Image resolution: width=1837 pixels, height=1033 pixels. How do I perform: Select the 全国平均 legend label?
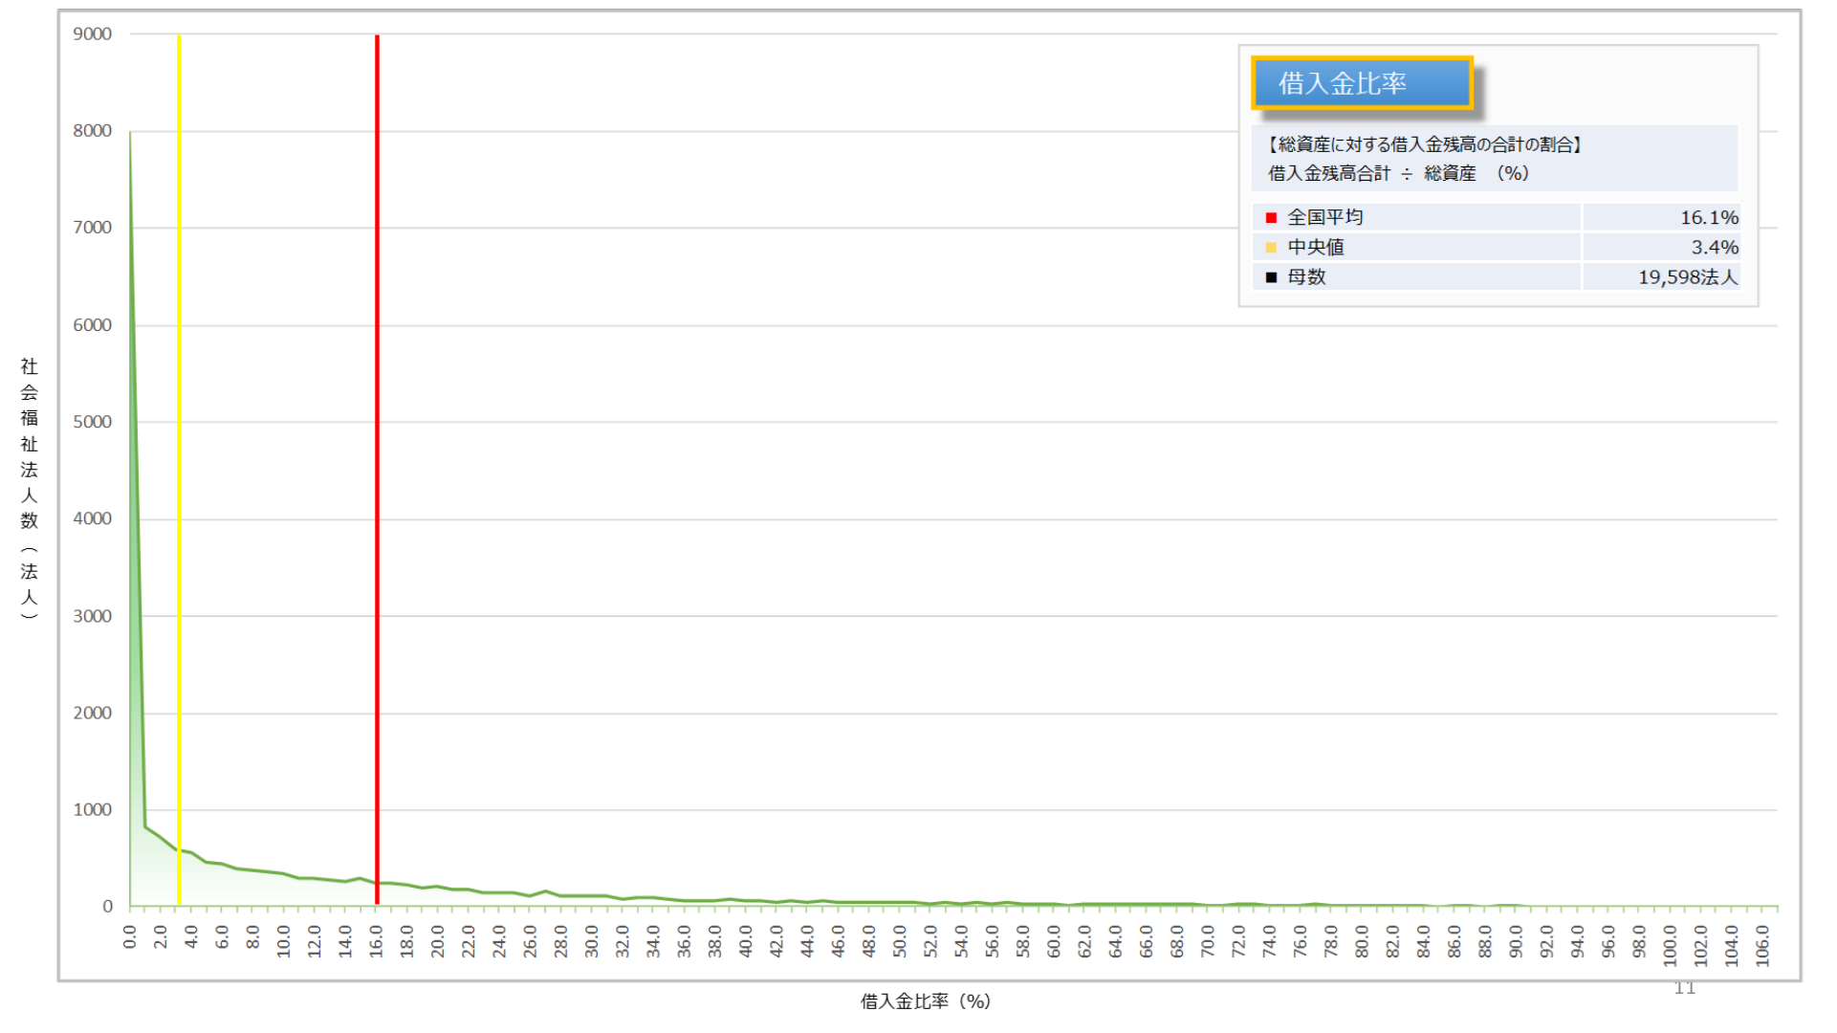(x=1324, y=217)
